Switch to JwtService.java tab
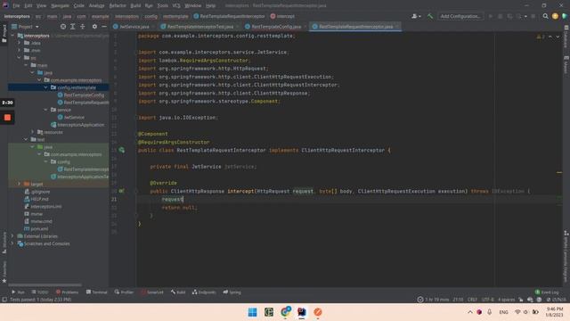The height and width of the screenshot is (321, 570). tap(134, 27)
